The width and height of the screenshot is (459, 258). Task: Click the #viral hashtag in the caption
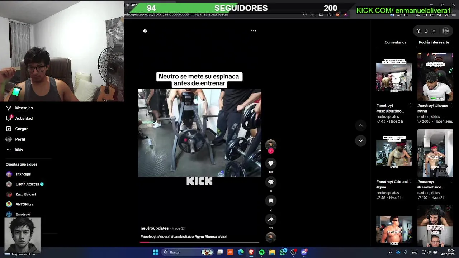[x=223, y=236]
